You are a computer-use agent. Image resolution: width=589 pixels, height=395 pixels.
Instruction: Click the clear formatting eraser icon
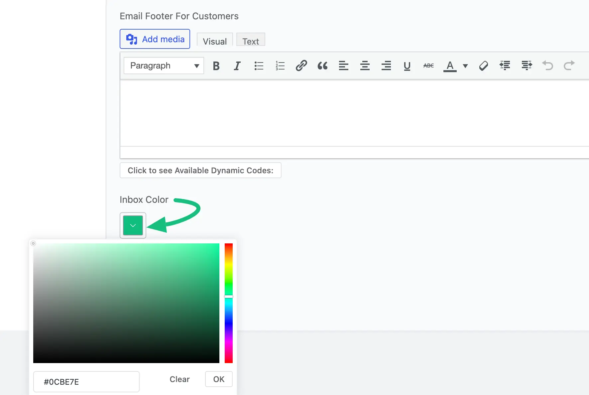pyautogui.click(x=484, y=66)
